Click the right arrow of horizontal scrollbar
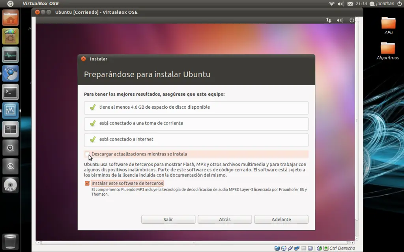 352,243
